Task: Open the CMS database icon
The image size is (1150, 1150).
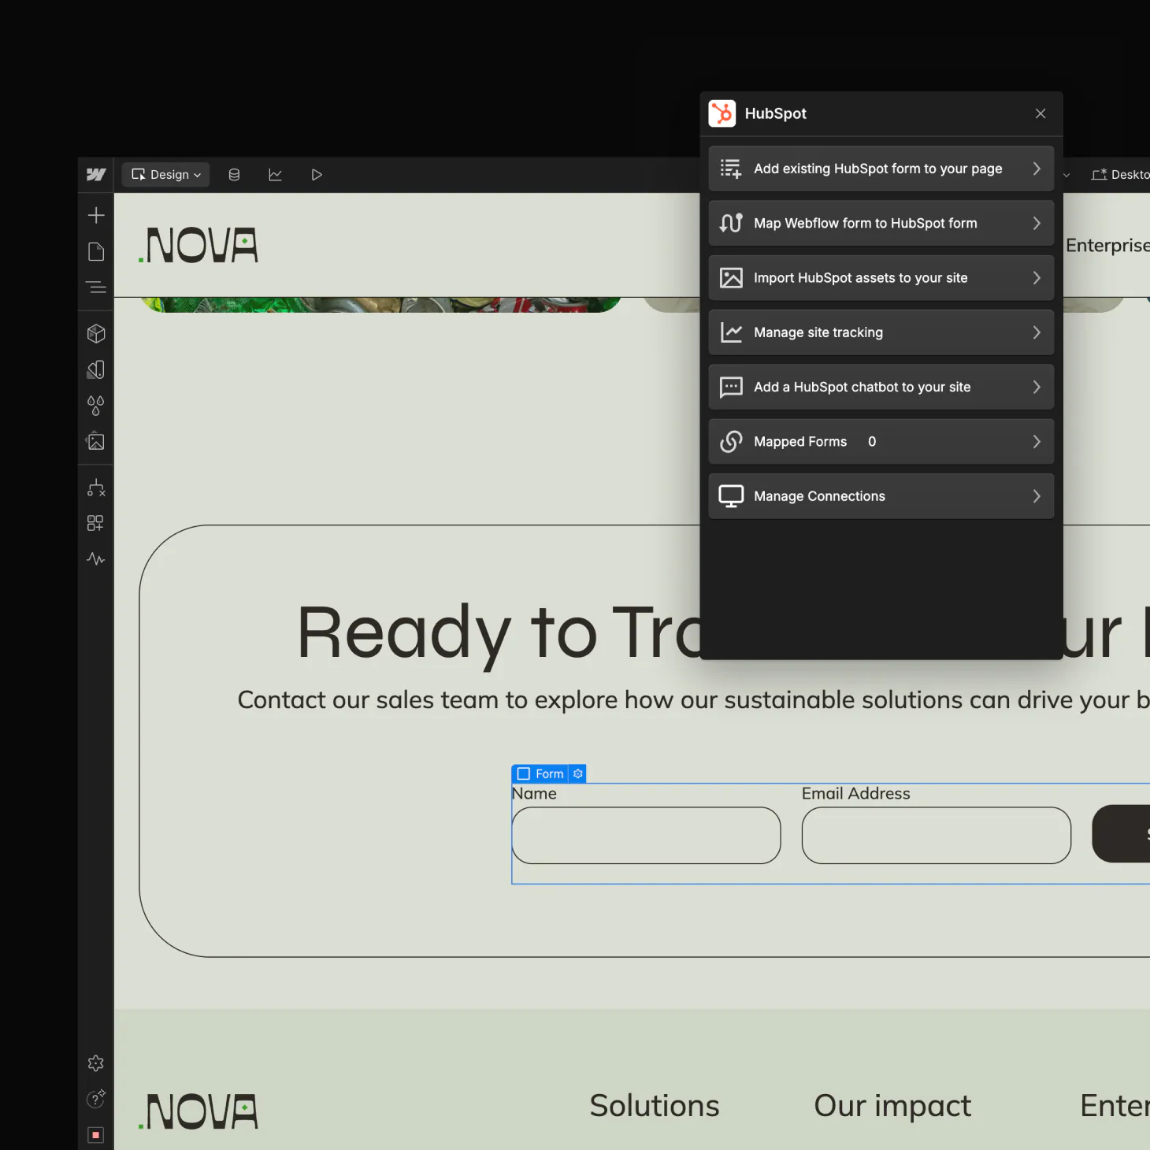Action: pyautogui.click(x=234, y=175)
